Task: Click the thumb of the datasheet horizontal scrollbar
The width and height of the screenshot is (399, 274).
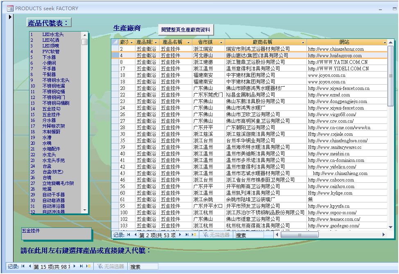Action: tap(300, 235)
